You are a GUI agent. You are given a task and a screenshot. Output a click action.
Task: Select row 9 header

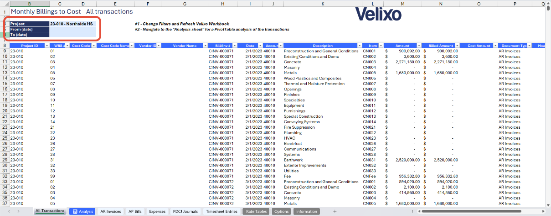pyautogui.click(x=5, y=51)
